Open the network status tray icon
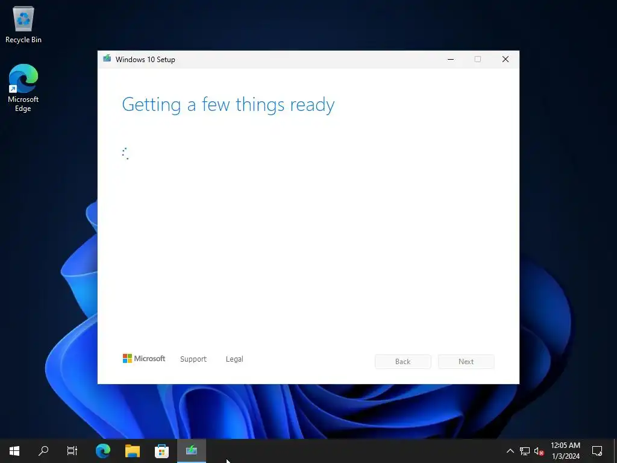Screen dimensions: 617x463 pyautogui.click(x=525, y=451)
